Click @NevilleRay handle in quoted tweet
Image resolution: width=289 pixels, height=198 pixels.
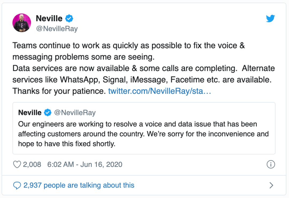[x=75, y=113]
